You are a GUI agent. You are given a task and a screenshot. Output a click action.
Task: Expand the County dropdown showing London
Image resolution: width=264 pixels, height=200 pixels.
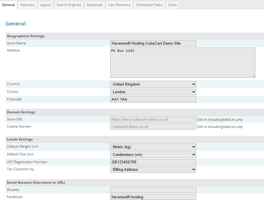(153, 92)
